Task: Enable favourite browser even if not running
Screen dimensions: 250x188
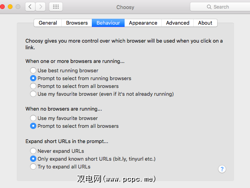Action: pyautogui.click(x=33, y=94)
